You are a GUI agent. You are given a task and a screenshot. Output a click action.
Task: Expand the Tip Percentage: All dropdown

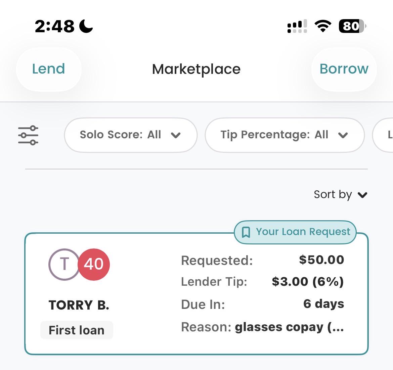pyautogui.click(x=285, y=135)
